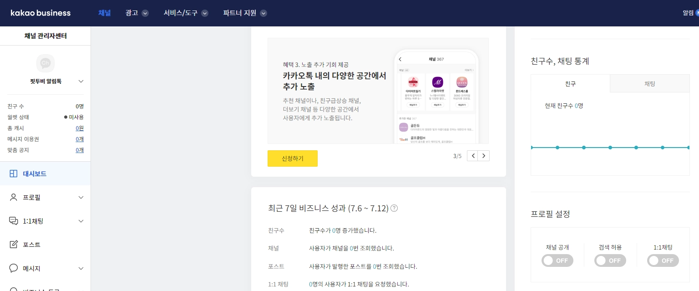
Task: Expand the 메시지 menu chevron
Action: click(81, 268)
